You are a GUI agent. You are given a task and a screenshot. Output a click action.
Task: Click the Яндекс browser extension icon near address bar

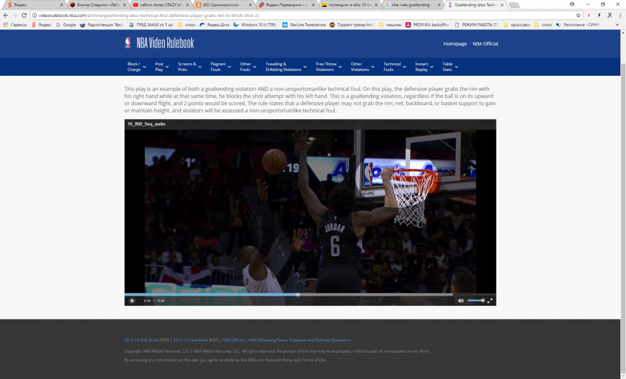click(x=589, y=15)
